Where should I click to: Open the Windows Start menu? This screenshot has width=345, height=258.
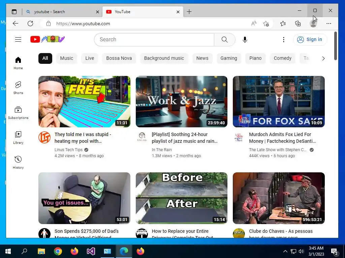[x=8, y=251]
